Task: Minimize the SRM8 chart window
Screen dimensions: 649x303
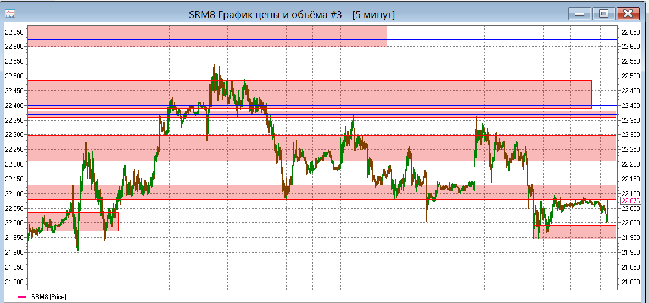Action: (x=579, y=14)
